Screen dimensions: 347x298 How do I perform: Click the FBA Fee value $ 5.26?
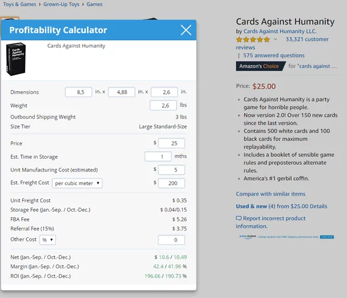coord(180,220)
